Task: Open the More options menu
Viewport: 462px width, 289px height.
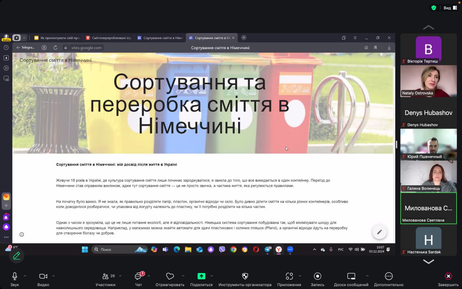Action: click(389, 276)
